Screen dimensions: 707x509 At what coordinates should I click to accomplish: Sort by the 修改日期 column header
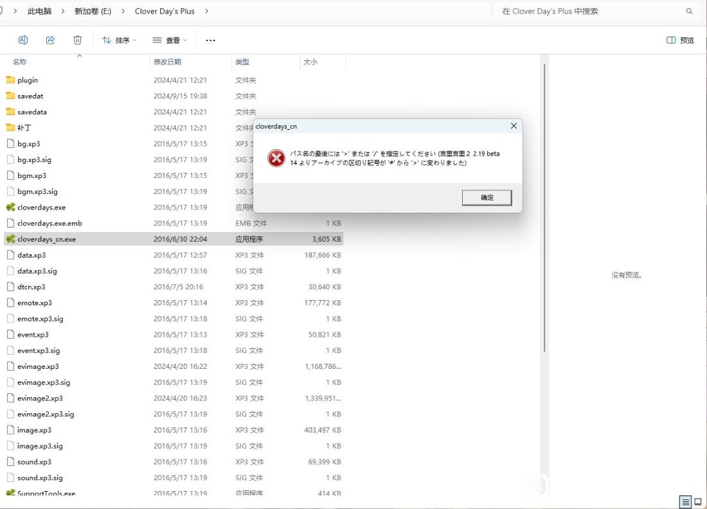(167, 62)
